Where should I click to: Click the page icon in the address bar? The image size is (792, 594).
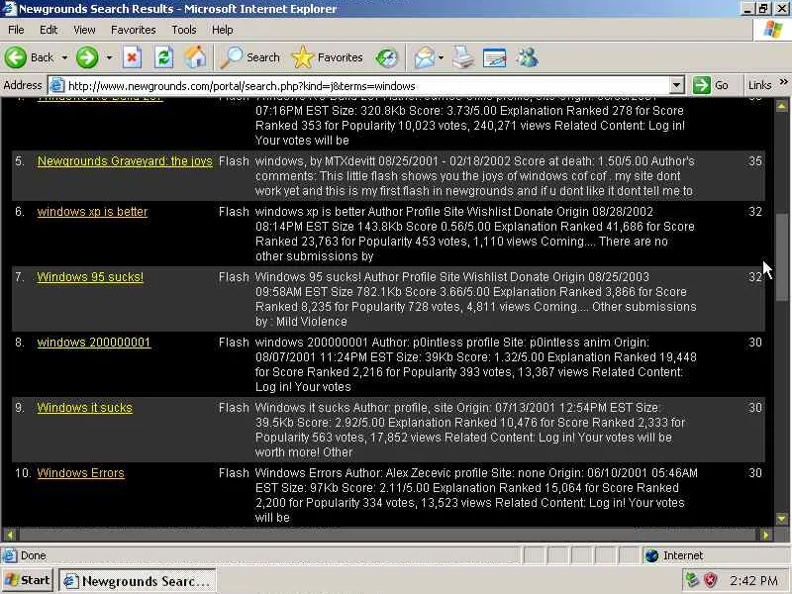click(x=57, y=85)
